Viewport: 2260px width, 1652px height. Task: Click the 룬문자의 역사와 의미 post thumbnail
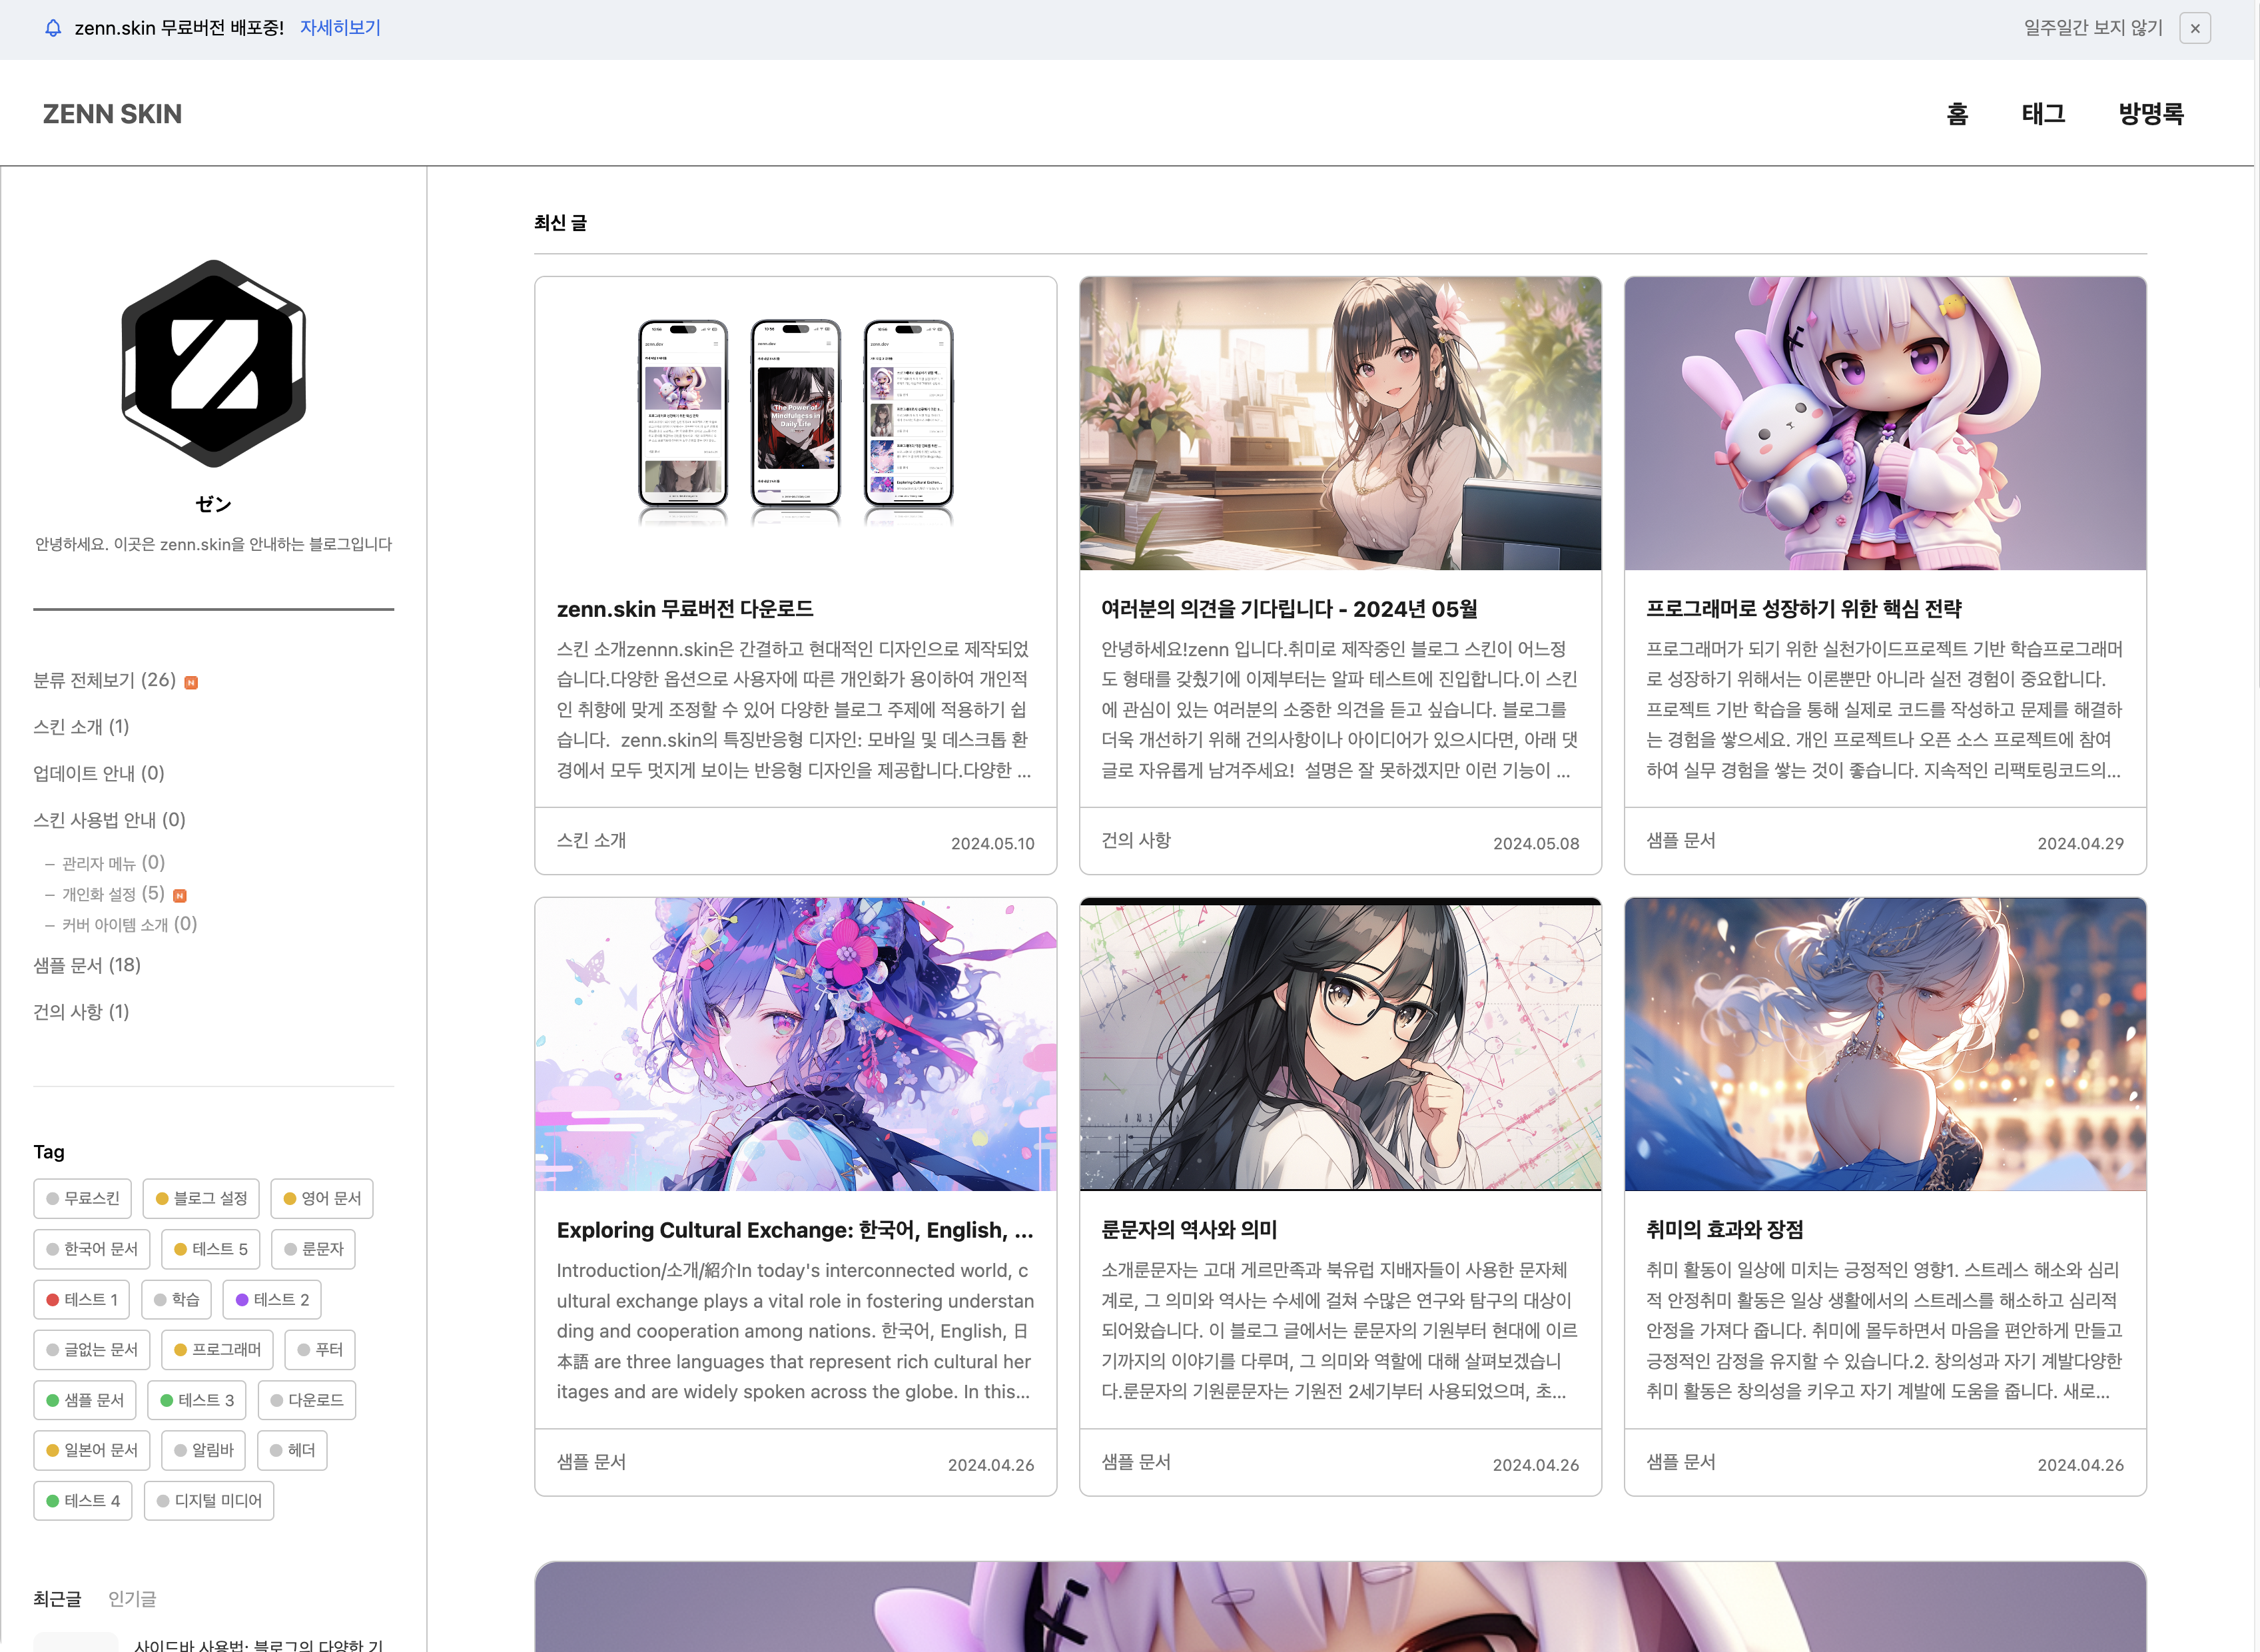[1339, 1044]
